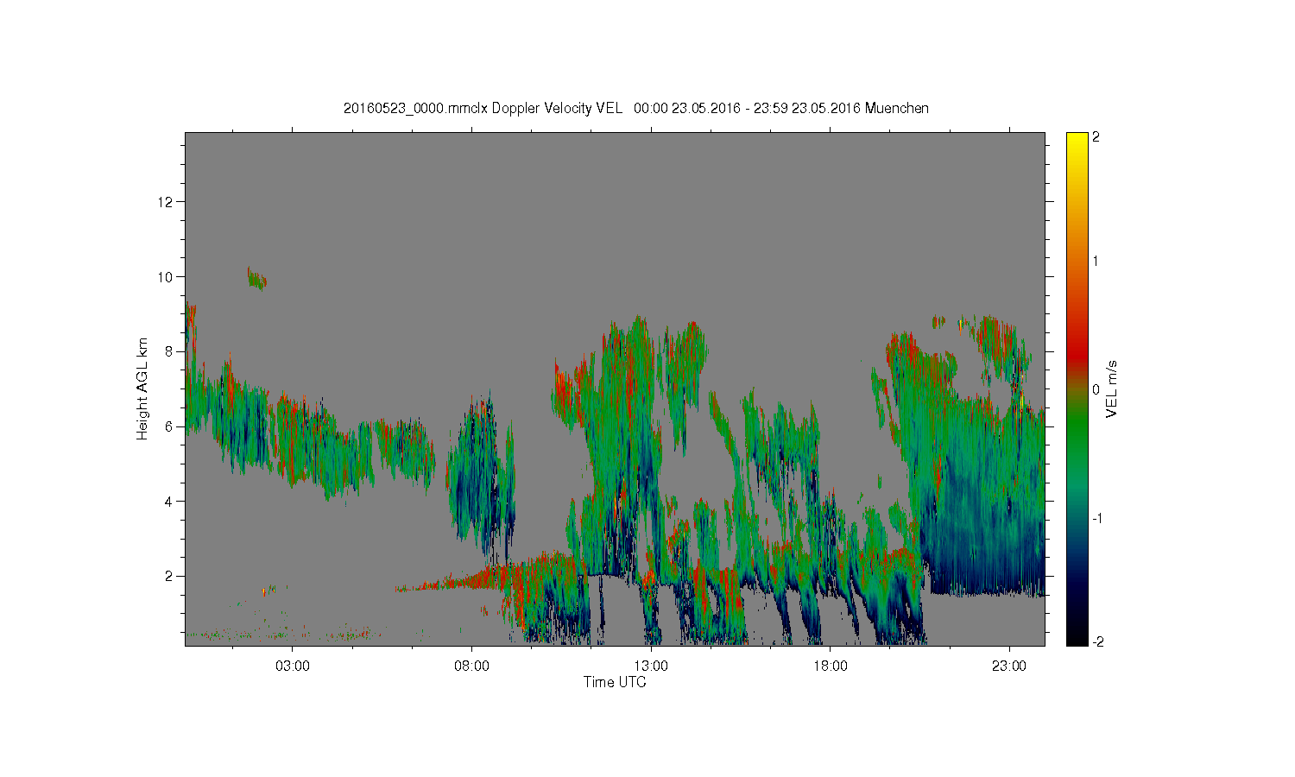Click 'Doppler Velocity VEL' in the title

[557, 109]
